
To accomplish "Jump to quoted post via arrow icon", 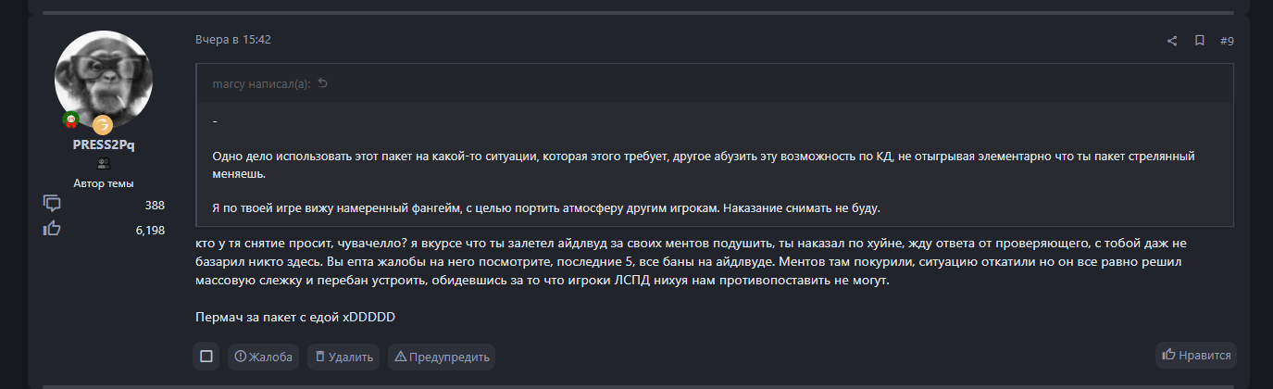I will (x=323, y=83).
